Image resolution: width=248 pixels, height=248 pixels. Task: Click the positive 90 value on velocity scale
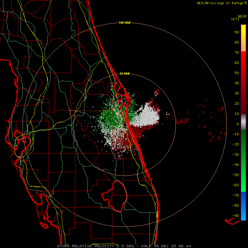point(237,32)
